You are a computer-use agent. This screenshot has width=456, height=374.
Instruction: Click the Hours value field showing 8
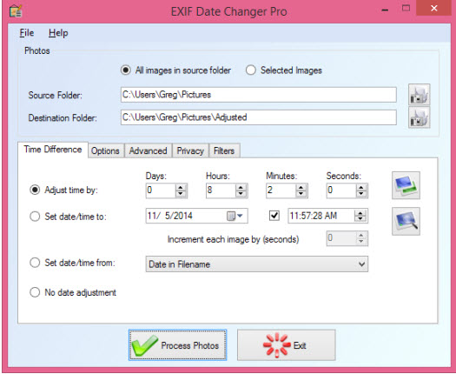tap(221, 190)
